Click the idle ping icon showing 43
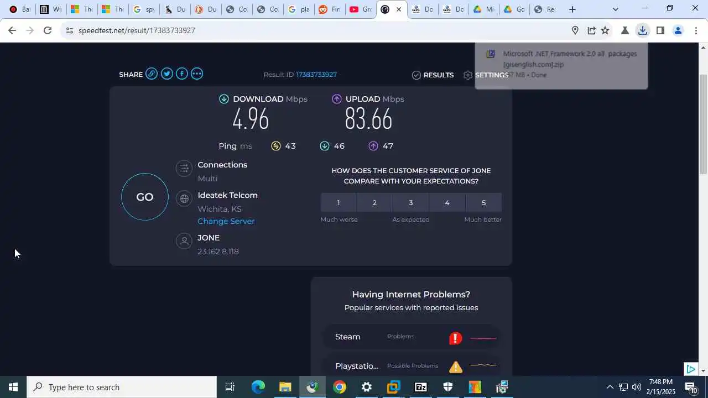708x398 pixels. (276, 146)
